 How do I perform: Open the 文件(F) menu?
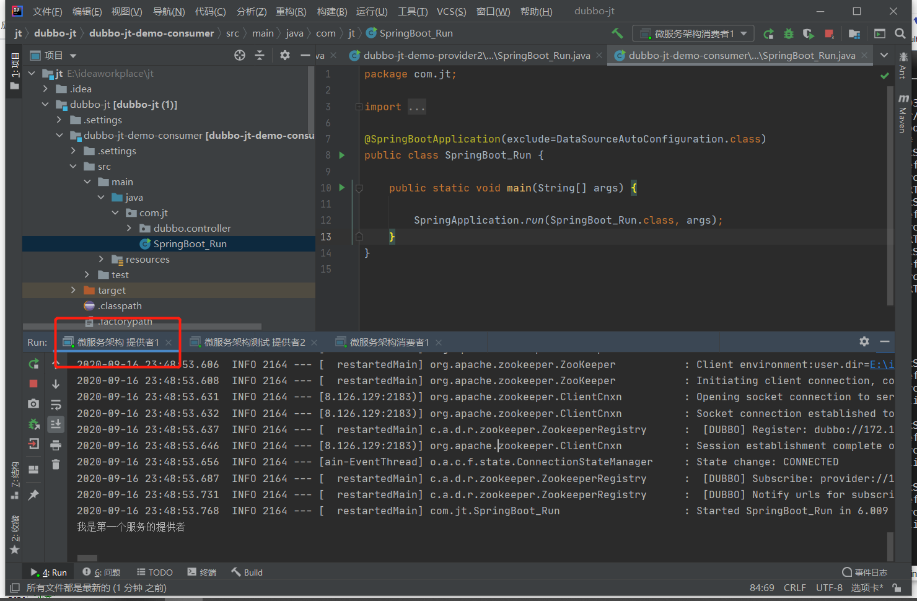pyautogui.click(x=48, y=11)
